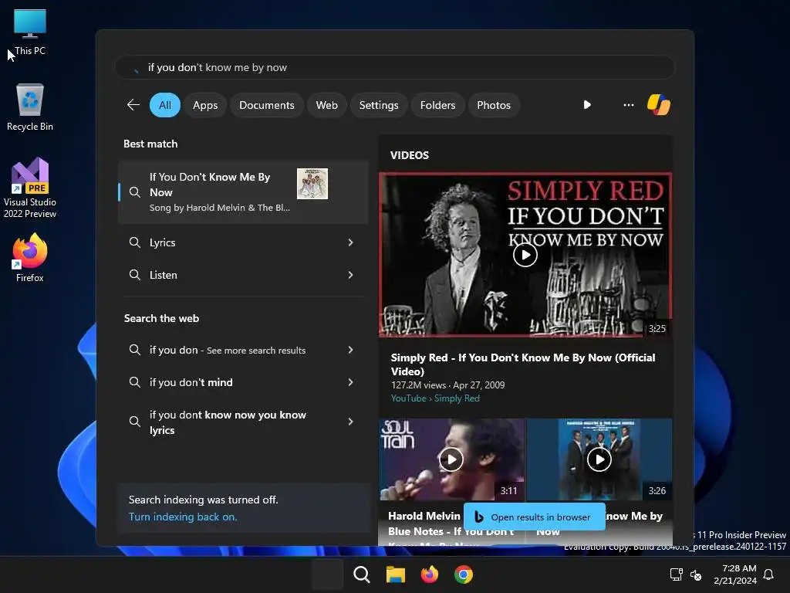
Task: Switch to the Documents filter tab
Action: point(266,105)
